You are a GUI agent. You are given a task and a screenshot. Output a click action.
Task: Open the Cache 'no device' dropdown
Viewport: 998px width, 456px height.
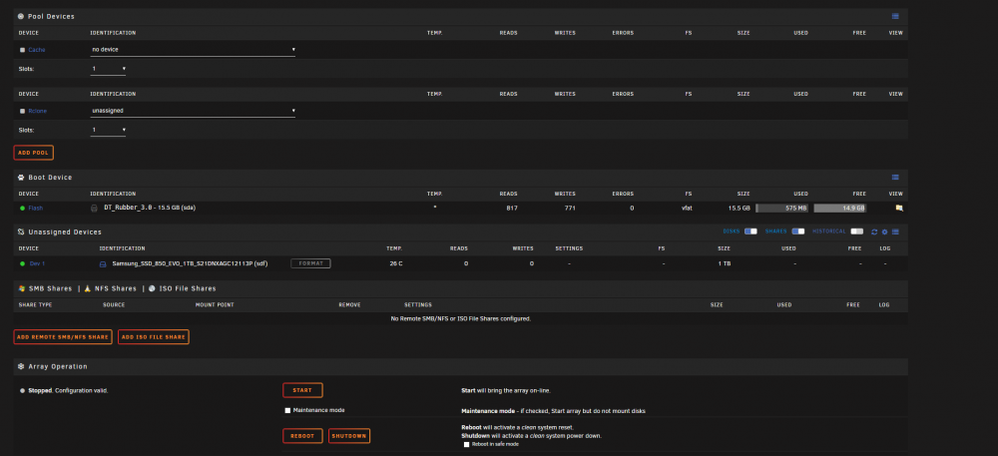pos(193,50)
